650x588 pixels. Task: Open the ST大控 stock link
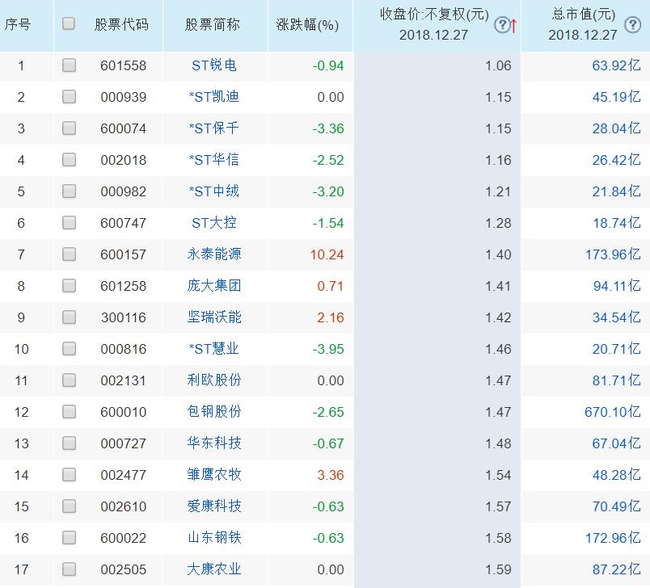click(x=214, y=223)
